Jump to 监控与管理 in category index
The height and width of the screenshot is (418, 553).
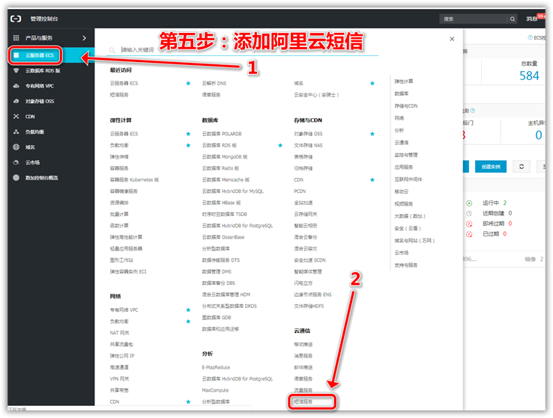[406, 156]
